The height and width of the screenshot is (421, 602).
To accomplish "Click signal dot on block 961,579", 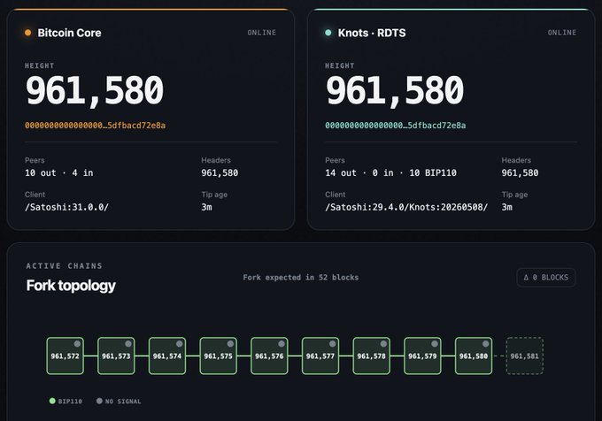I will pyautogui.click(x=435, y=343).
